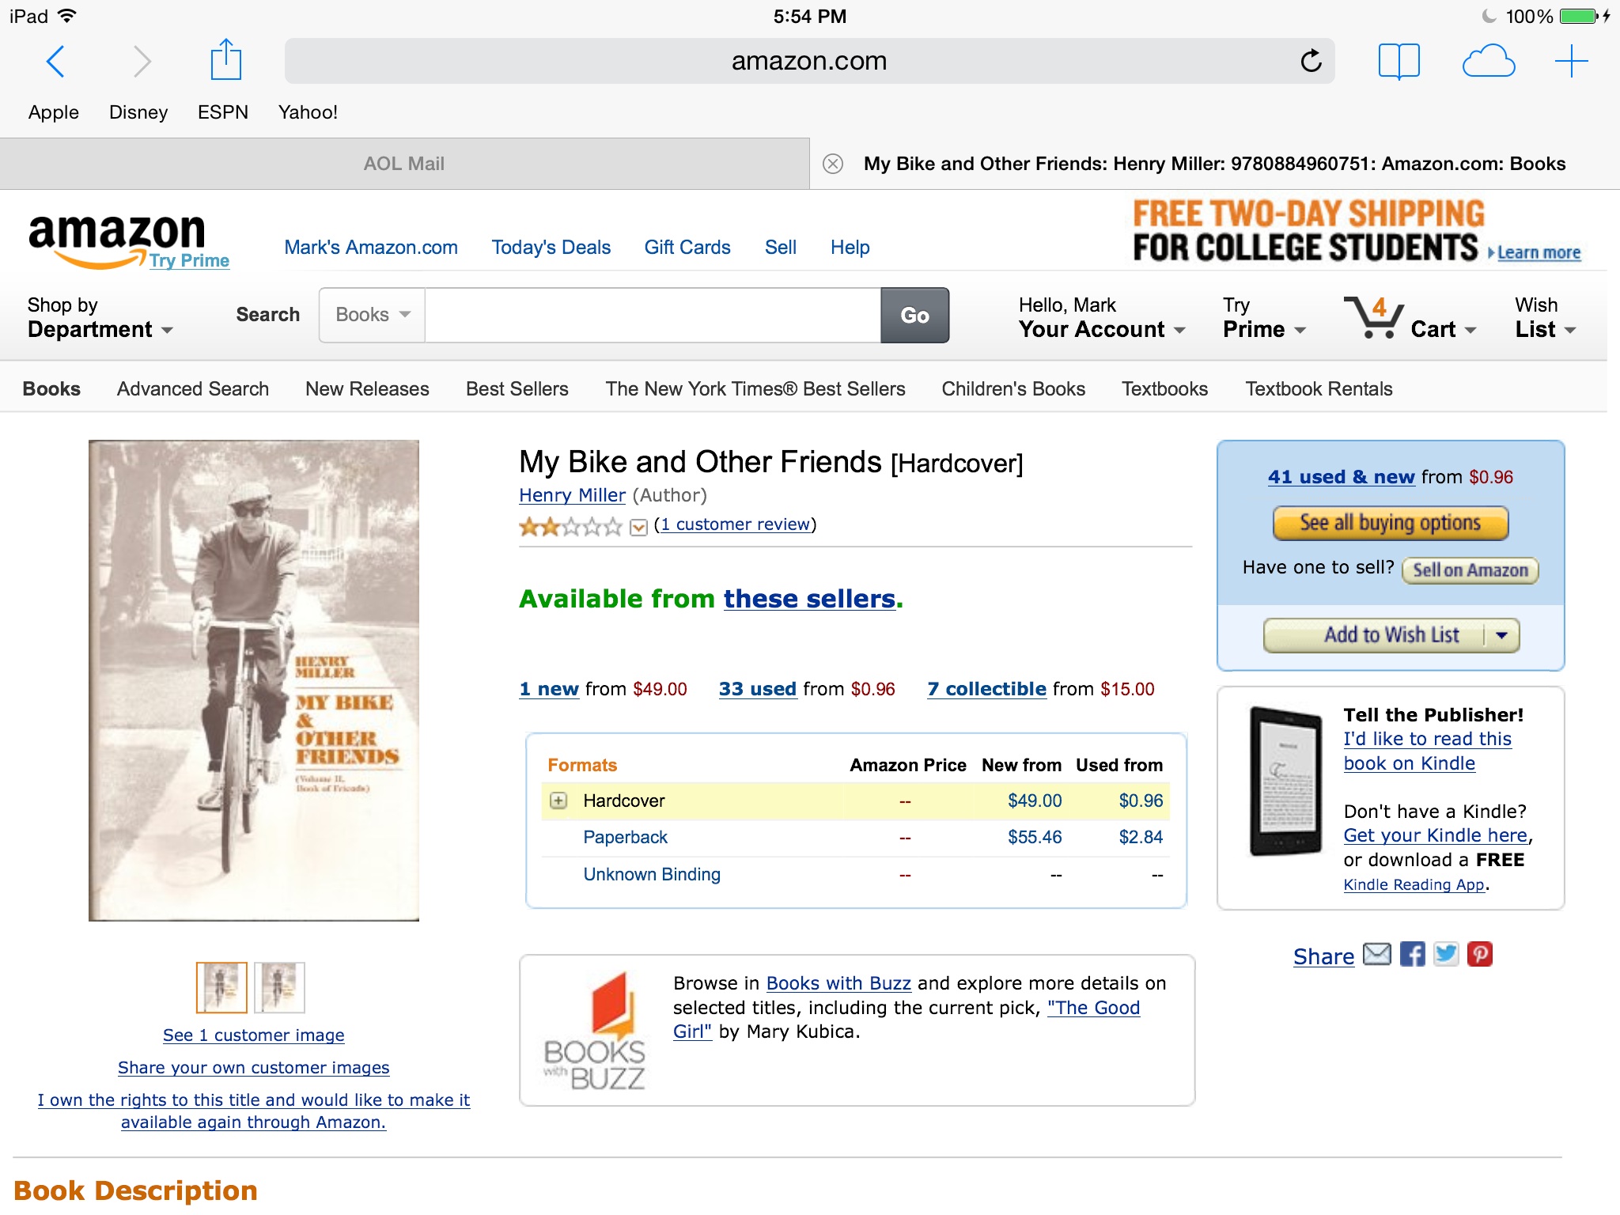This screenshot has height=1215, width=1620.
Task: Open the Best Sellers books menu
Action: coord(517,388)
